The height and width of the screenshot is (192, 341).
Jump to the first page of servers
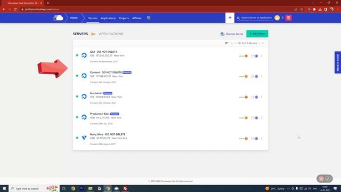pos(231,43)
